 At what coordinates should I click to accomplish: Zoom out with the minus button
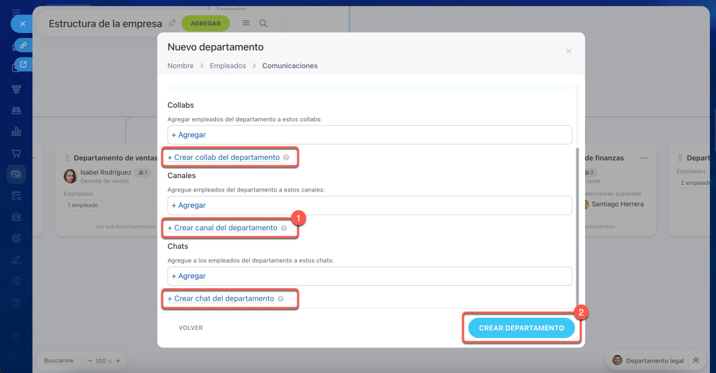click(x=89, y=361)
